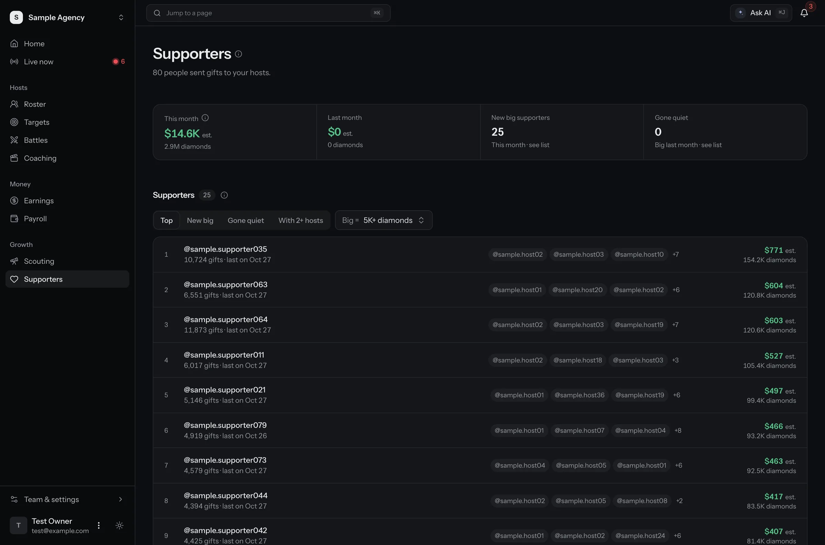Click @sample.host20 tag in row 2
The width and height of the screenshot is (825, 545).
point(577,290)
